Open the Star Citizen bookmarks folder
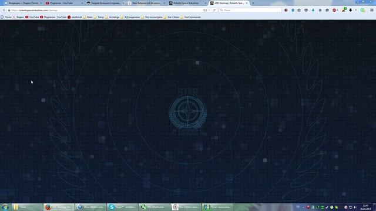This screenshot has width=376, height=211. 172,17
